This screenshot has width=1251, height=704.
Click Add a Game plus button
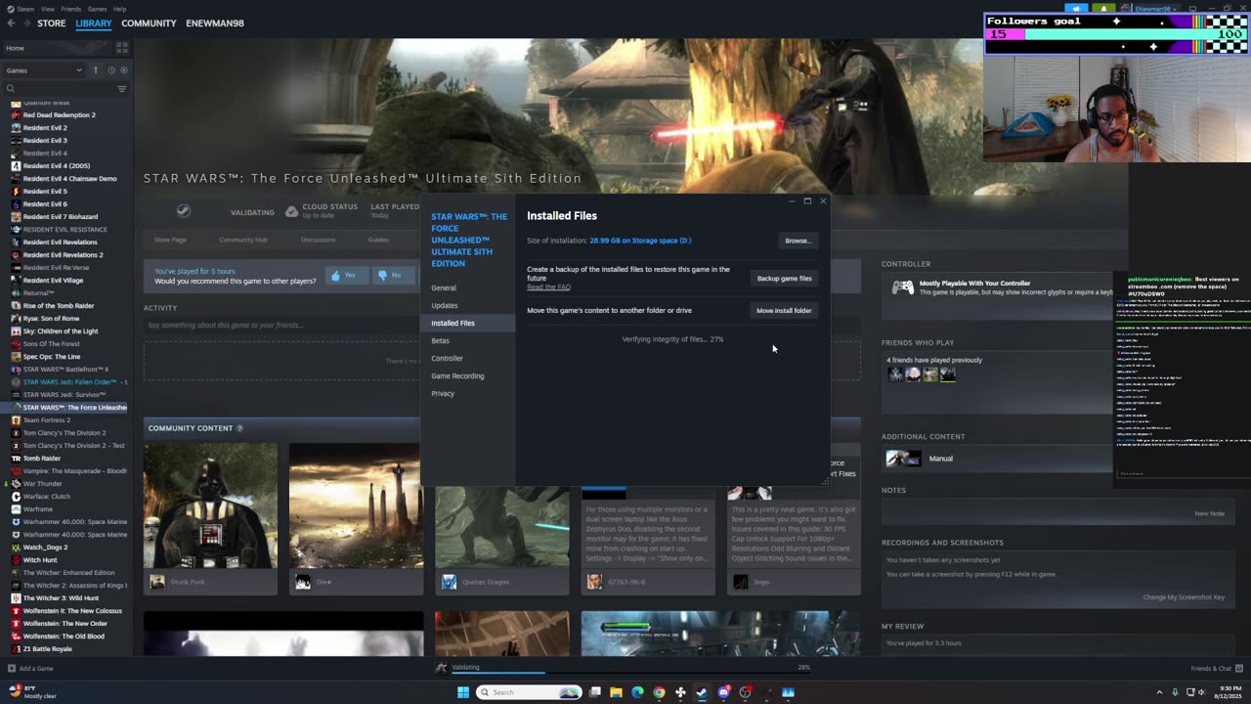click(x=30, y=669)
